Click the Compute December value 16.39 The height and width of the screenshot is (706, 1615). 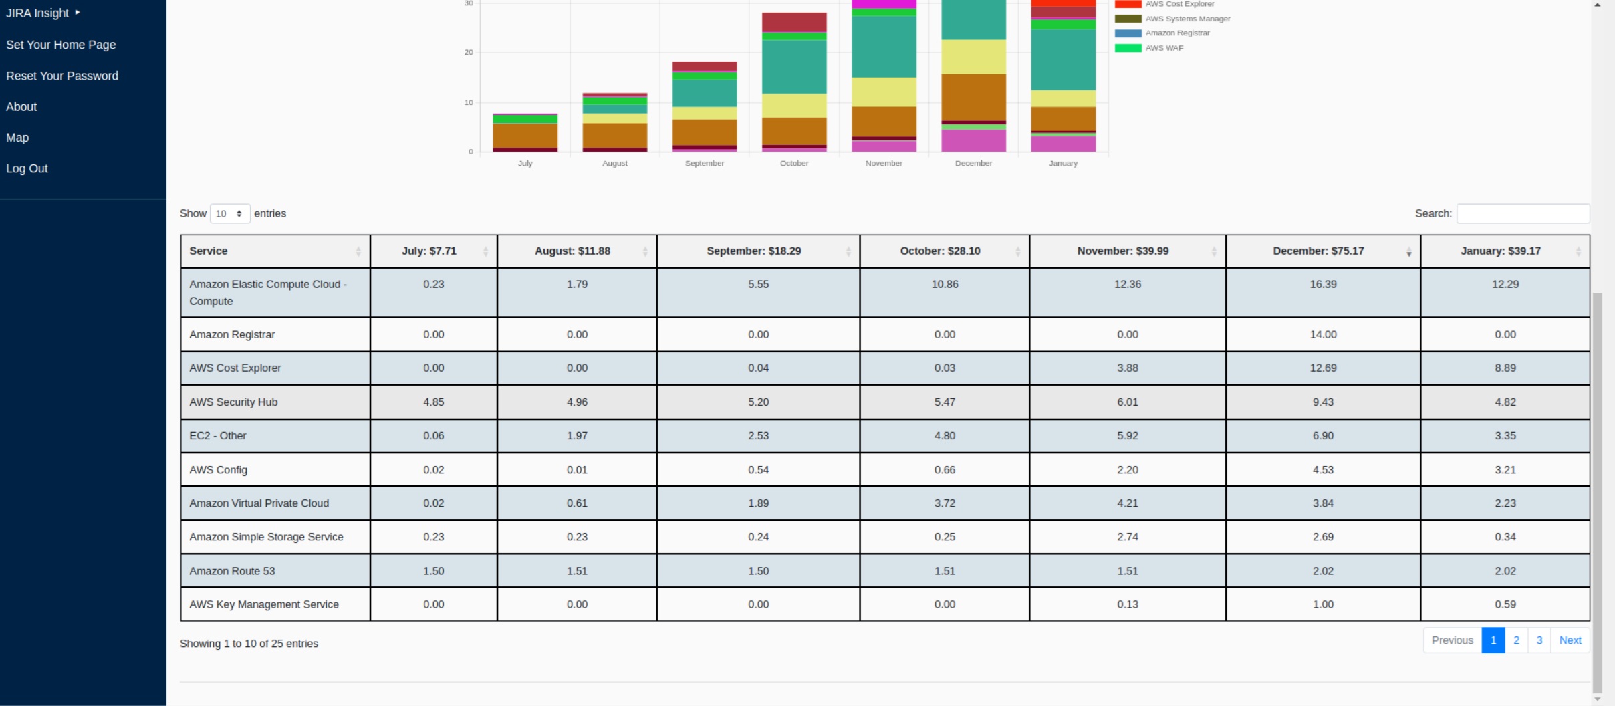[x=1323, y=284]
